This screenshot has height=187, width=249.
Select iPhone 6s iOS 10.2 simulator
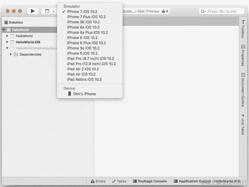[90, 27]
